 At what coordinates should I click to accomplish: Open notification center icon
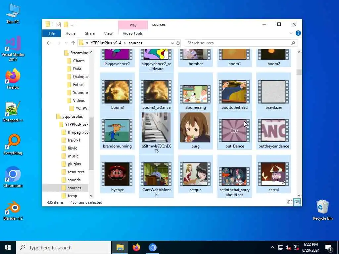pyautogui.click(x=328, y=248)
